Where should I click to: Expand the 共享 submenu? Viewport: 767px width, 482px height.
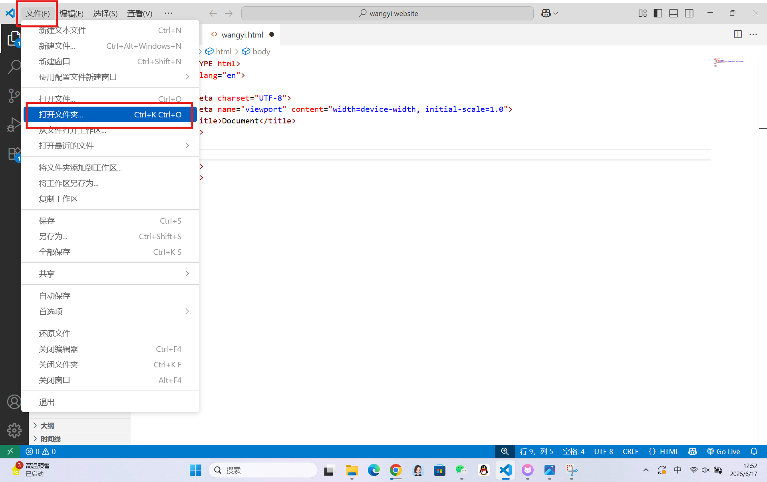pyautogui.click(x=110, y=274)
